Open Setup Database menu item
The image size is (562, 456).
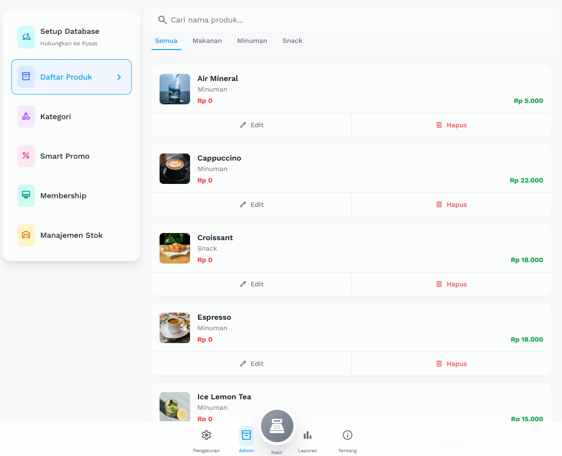(71, 37)
